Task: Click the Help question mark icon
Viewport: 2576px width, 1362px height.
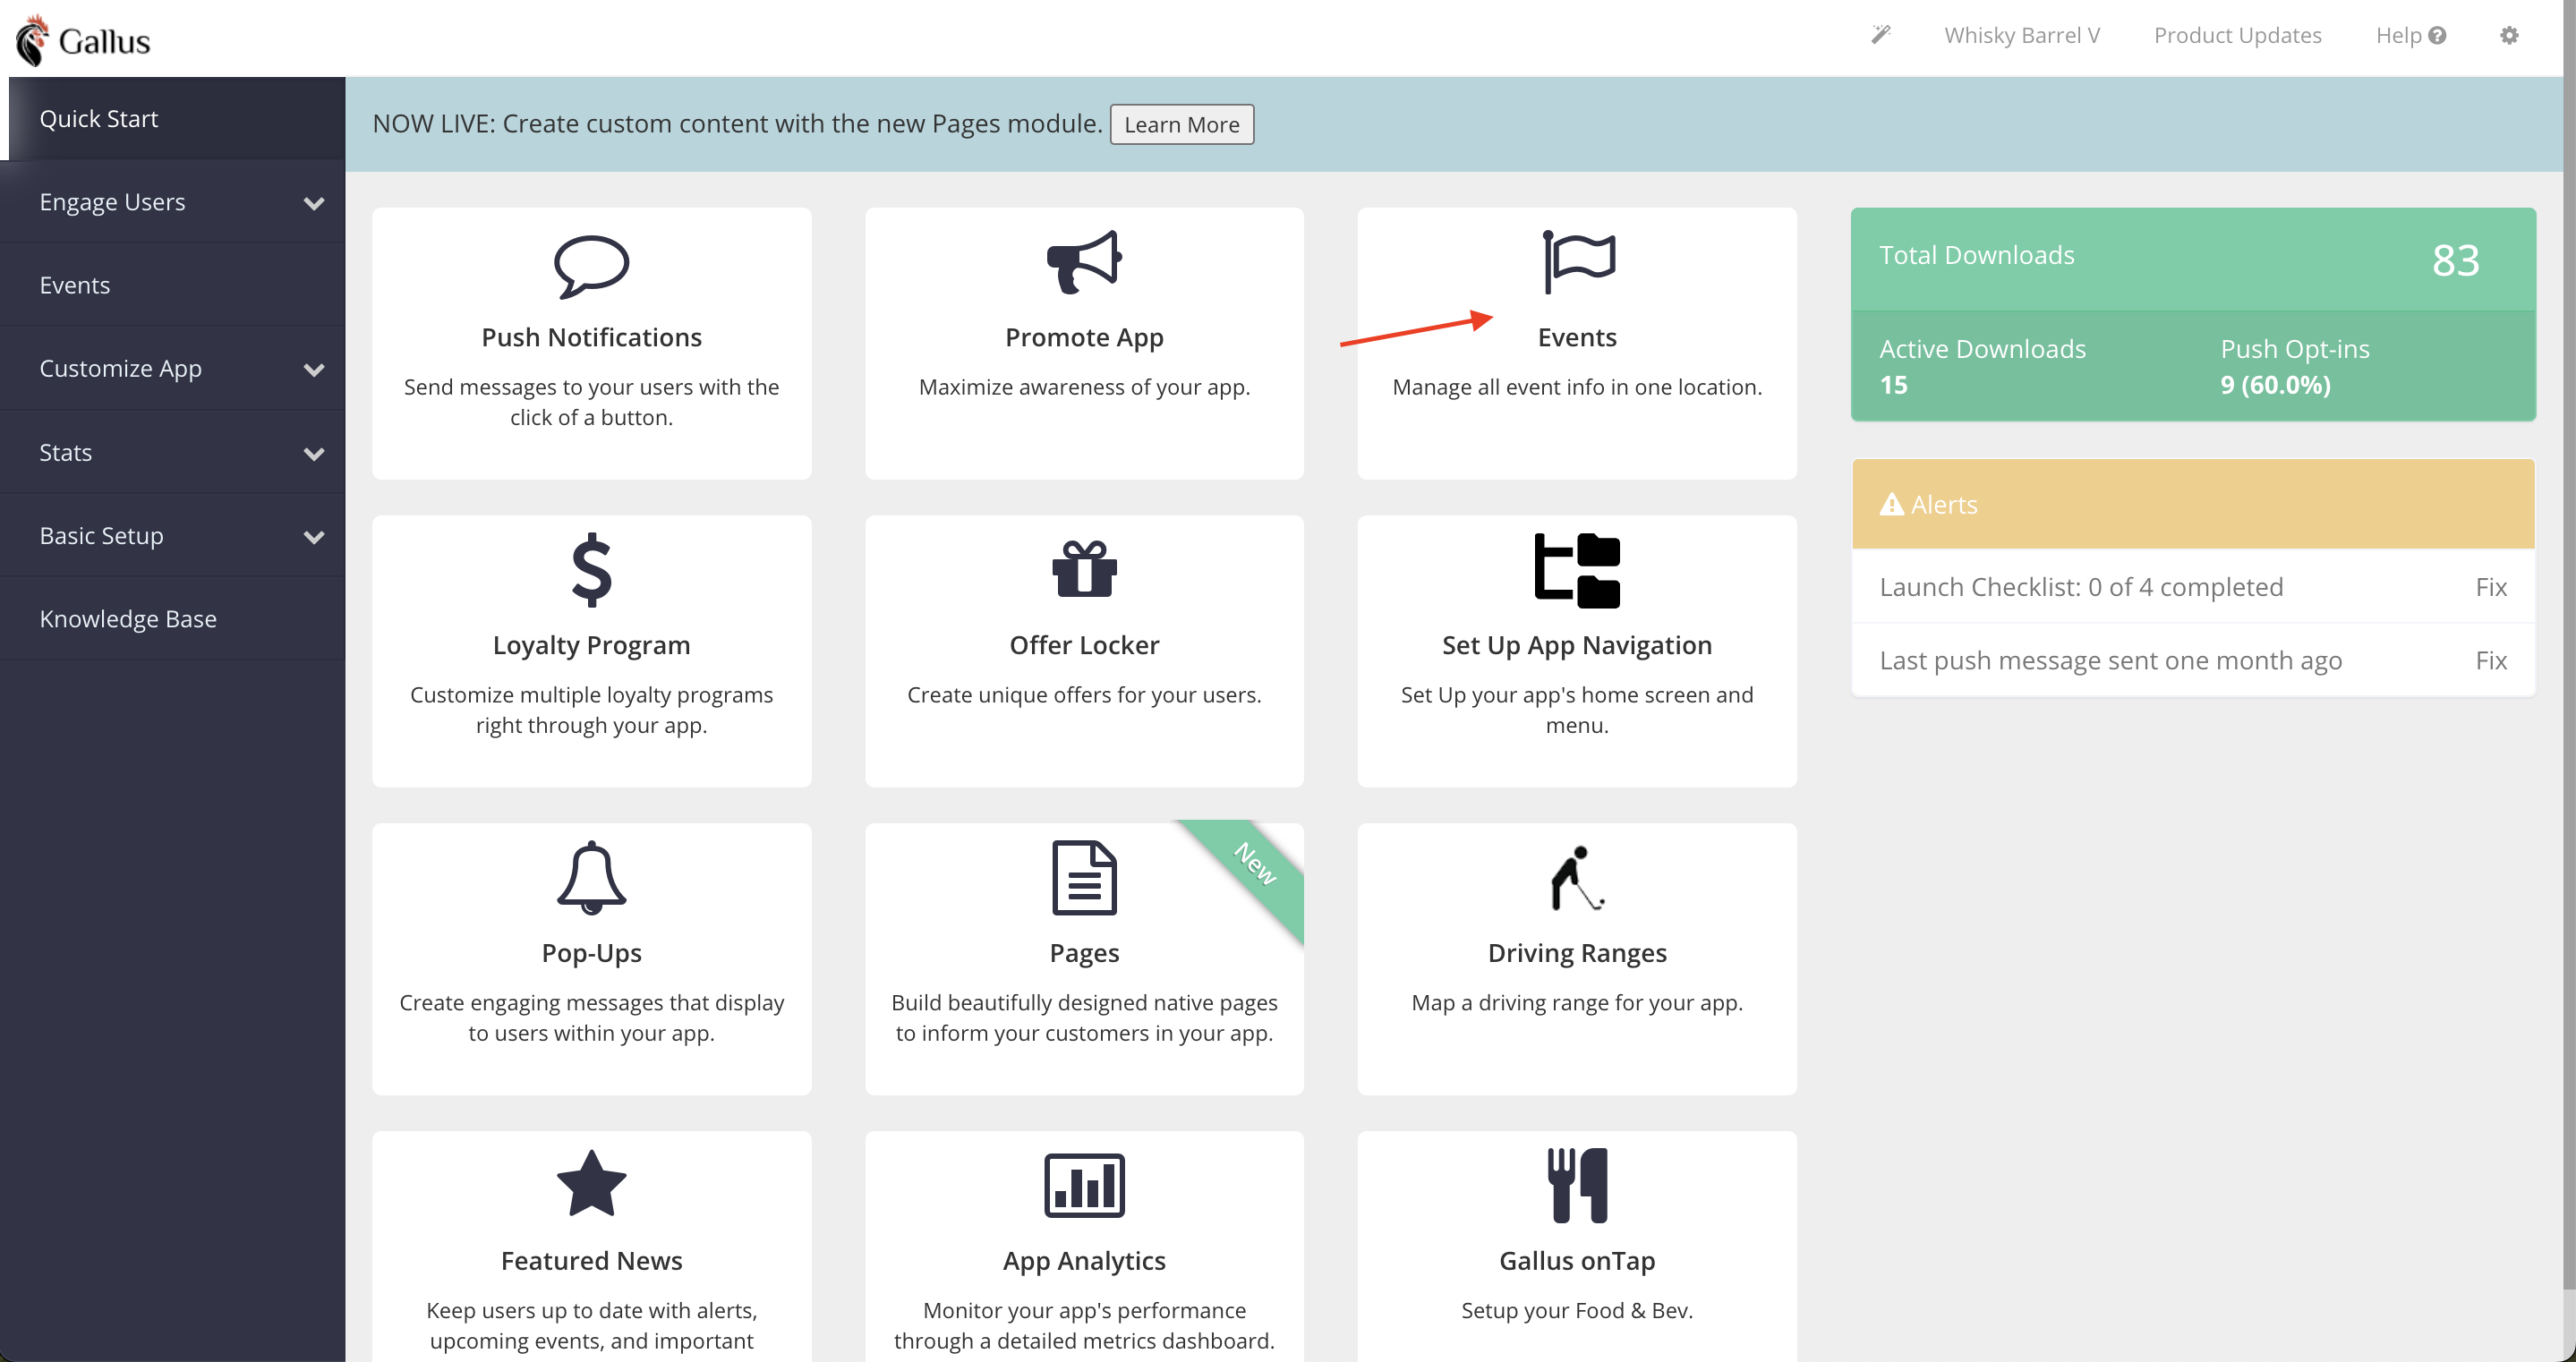Action: [2437, 35]
